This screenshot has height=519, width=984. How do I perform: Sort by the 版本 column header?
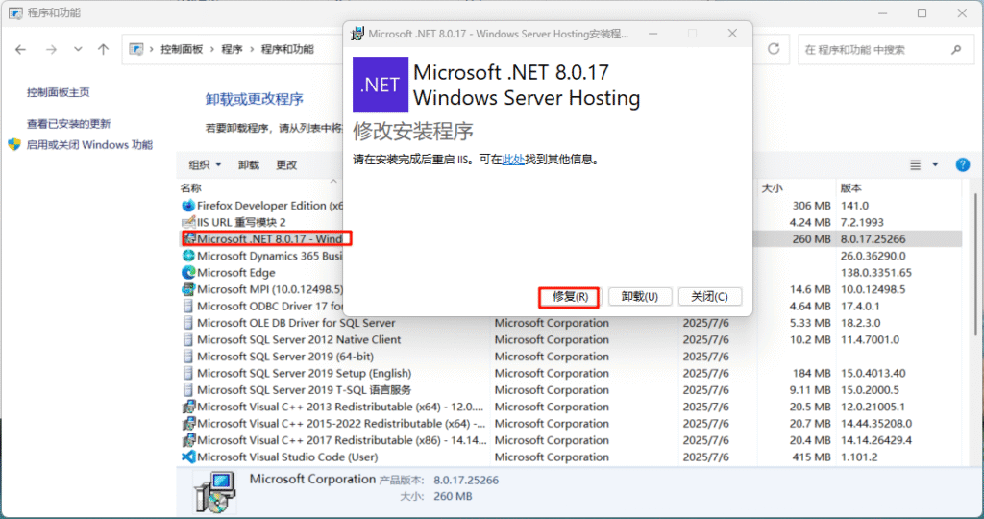(851, 188)
